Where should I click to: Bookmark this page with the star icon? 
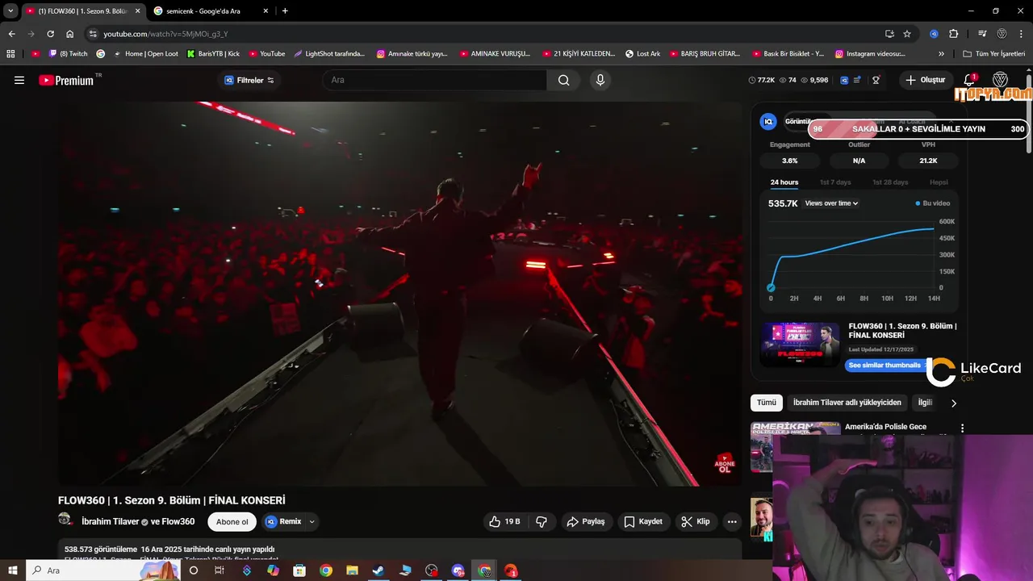(x=907, y=34)
